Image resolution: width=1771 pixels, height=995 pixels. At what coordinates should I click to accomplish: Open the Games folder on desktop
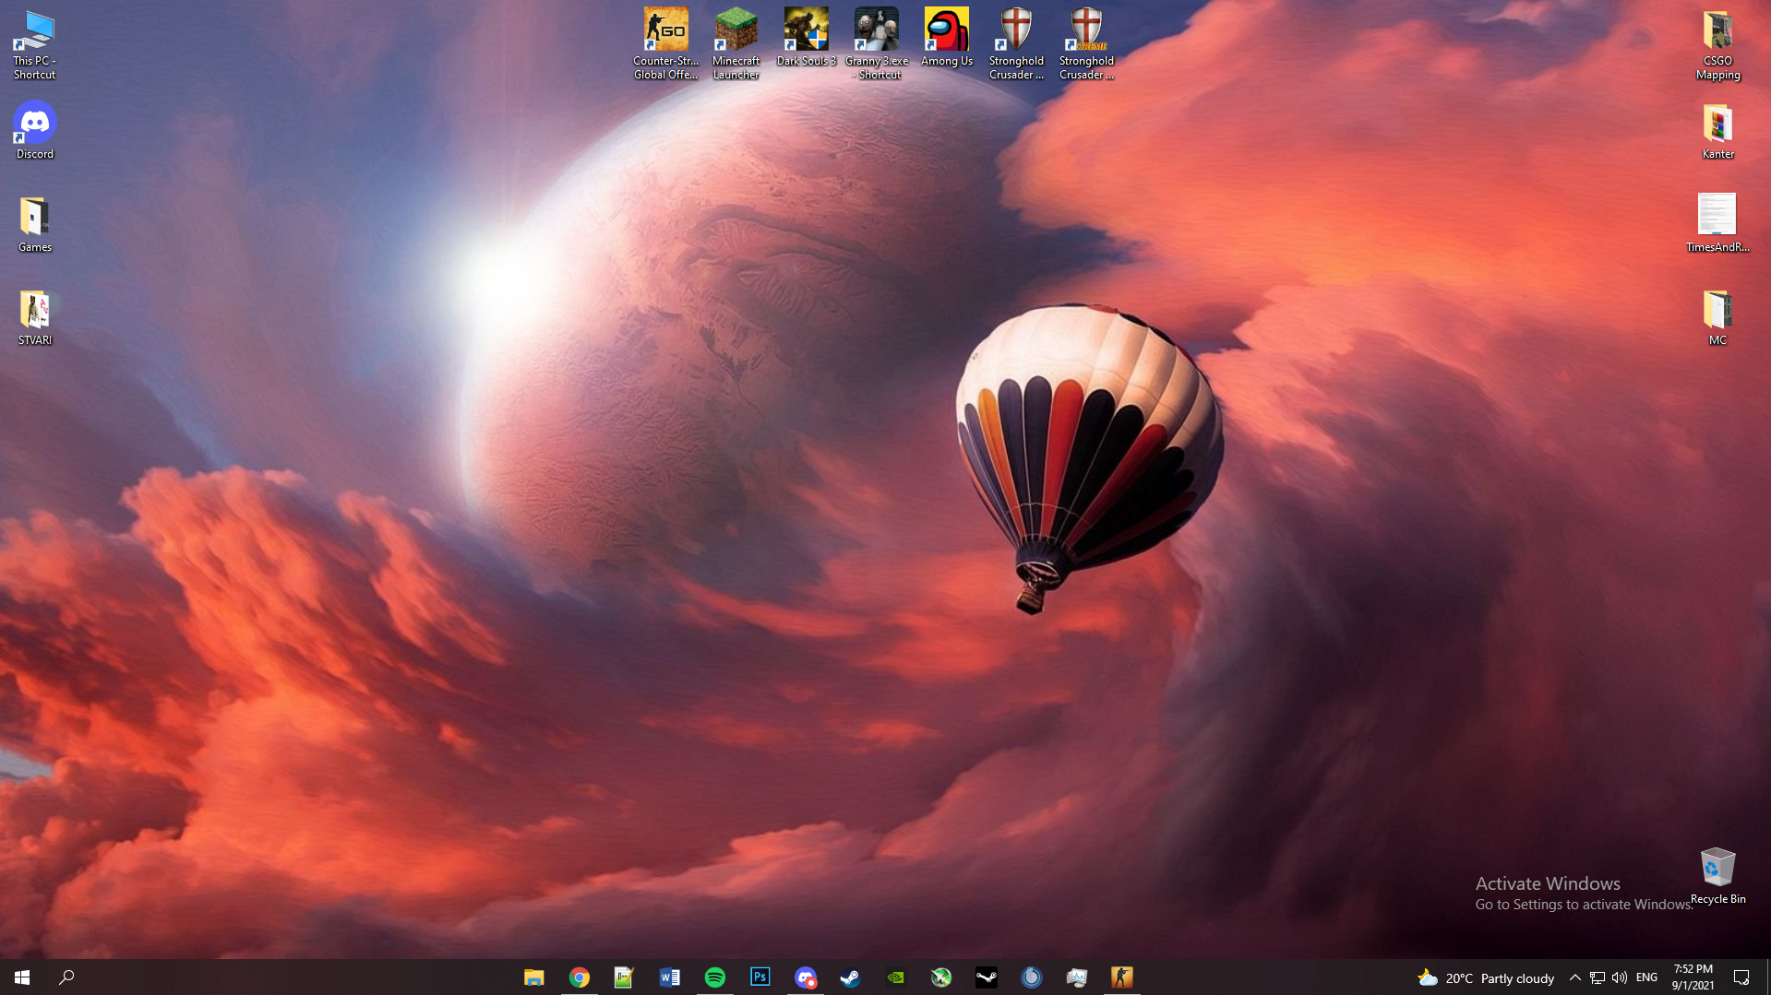34,224
